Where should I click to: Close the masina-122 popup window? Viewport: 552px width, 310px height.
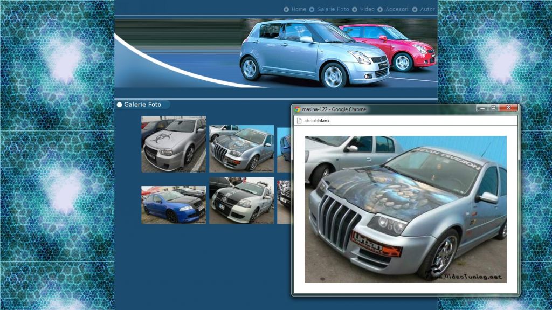(x=508, y=108)
